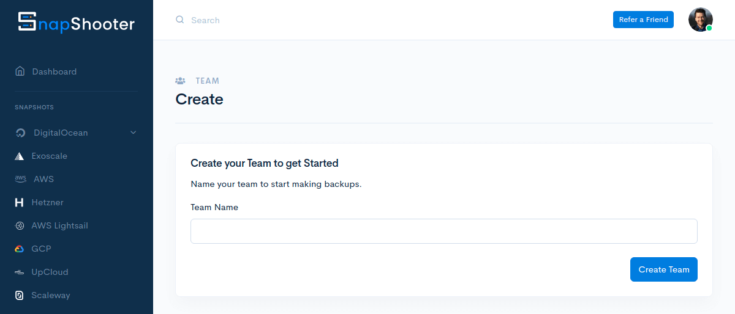Viewport: 735px width, 314px height.
Task: Click the Scaleway icon in sidebar
Action: pyautogui.click(x=20, y=295)
